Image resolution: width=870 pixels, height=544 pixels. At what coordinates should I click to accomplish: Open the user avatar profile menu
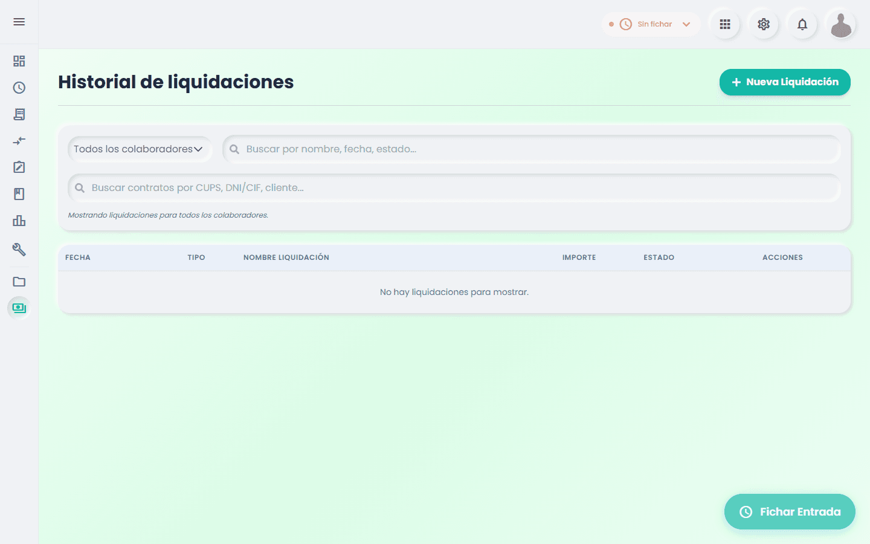point(841,24)
